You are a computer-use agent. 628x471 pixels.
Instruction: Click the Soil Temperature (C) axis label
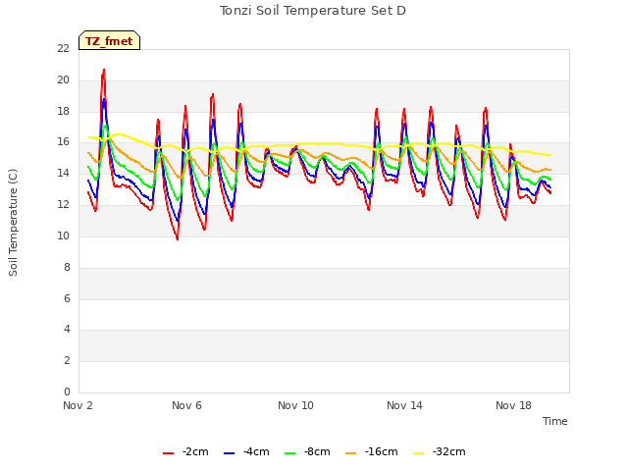[x=13, y=223]
